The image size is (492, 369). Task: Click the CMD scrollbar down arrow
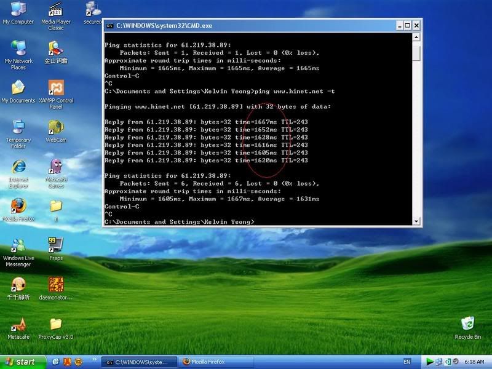click(416, 221)
